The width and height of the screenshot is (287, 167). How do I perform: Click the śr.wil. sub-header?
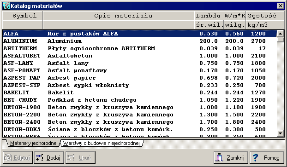(x=209, y=25)
